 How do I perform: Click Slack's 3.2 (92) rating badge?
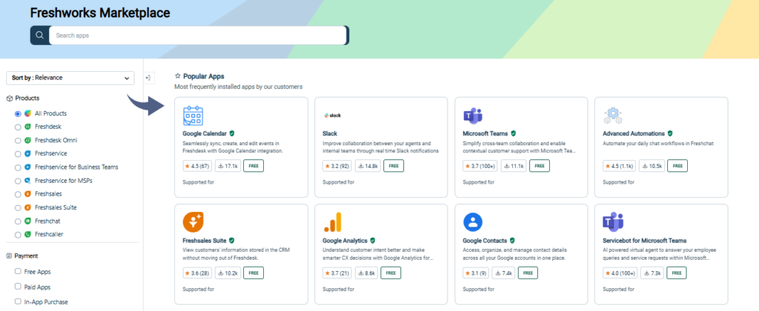tap(337, 166)
